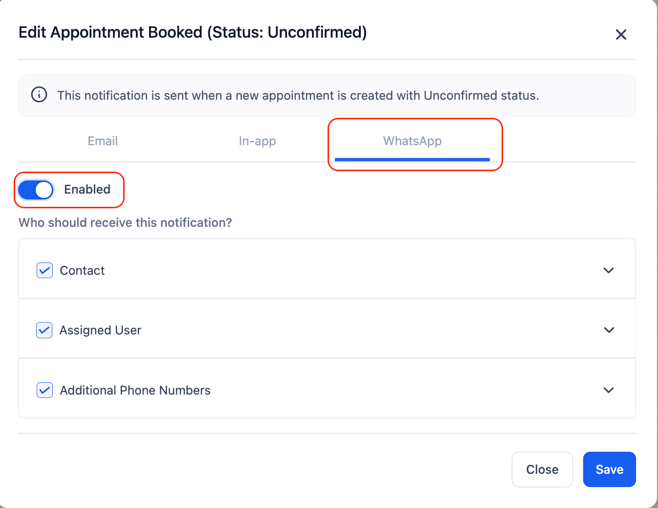658x508 pixels.
Task: Expand the Additional Phone Numbers section
Action: (x=608, y=390)
